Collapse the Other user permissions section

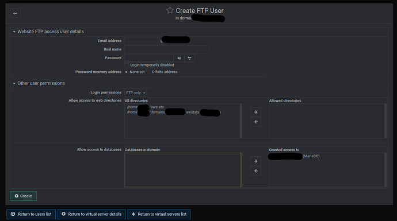tap(14, 83)
